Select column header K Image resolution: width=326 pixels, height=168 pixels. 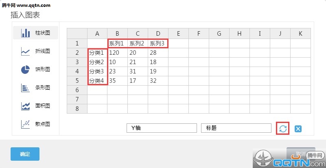[x=300, y=34]
